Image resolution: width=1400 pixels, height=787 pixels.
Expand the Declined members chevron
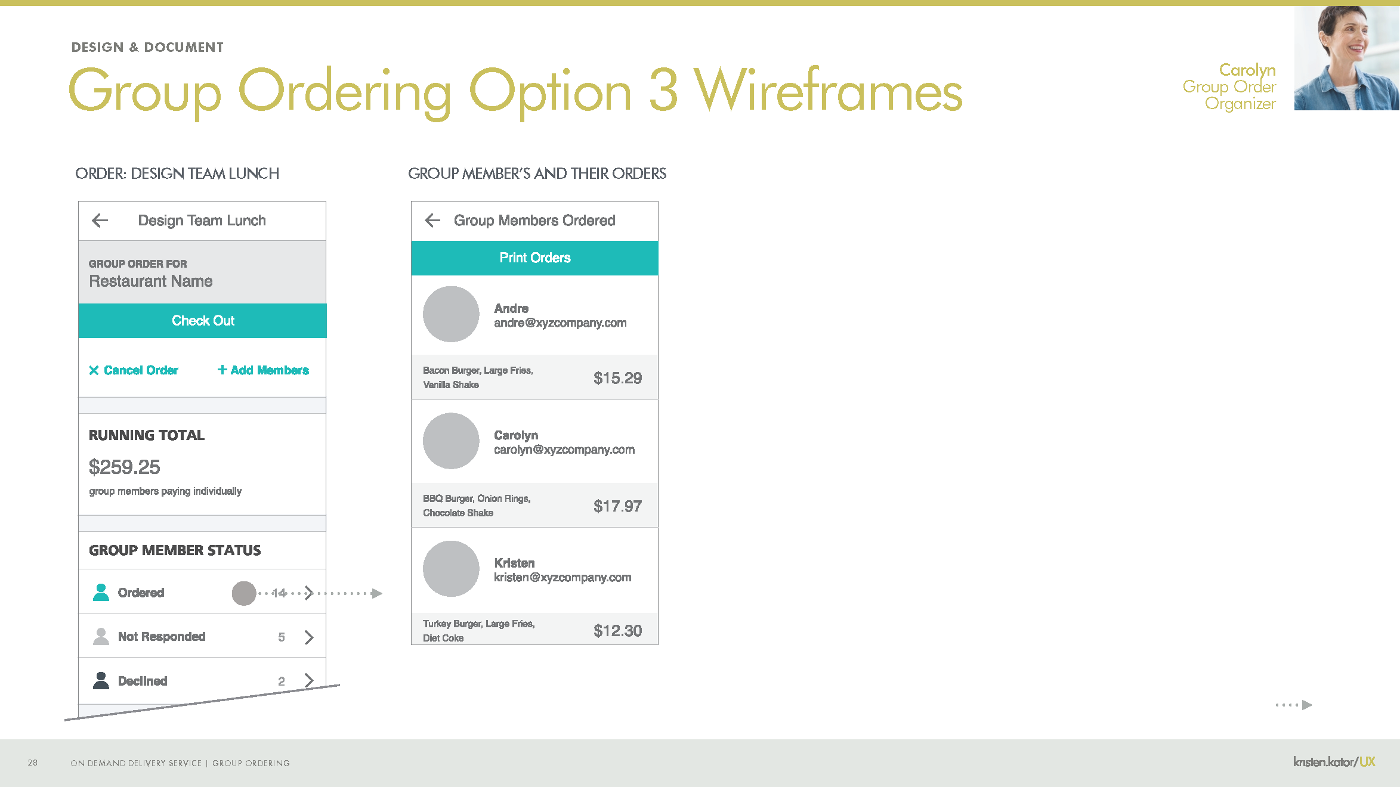(x=310, y=680)
